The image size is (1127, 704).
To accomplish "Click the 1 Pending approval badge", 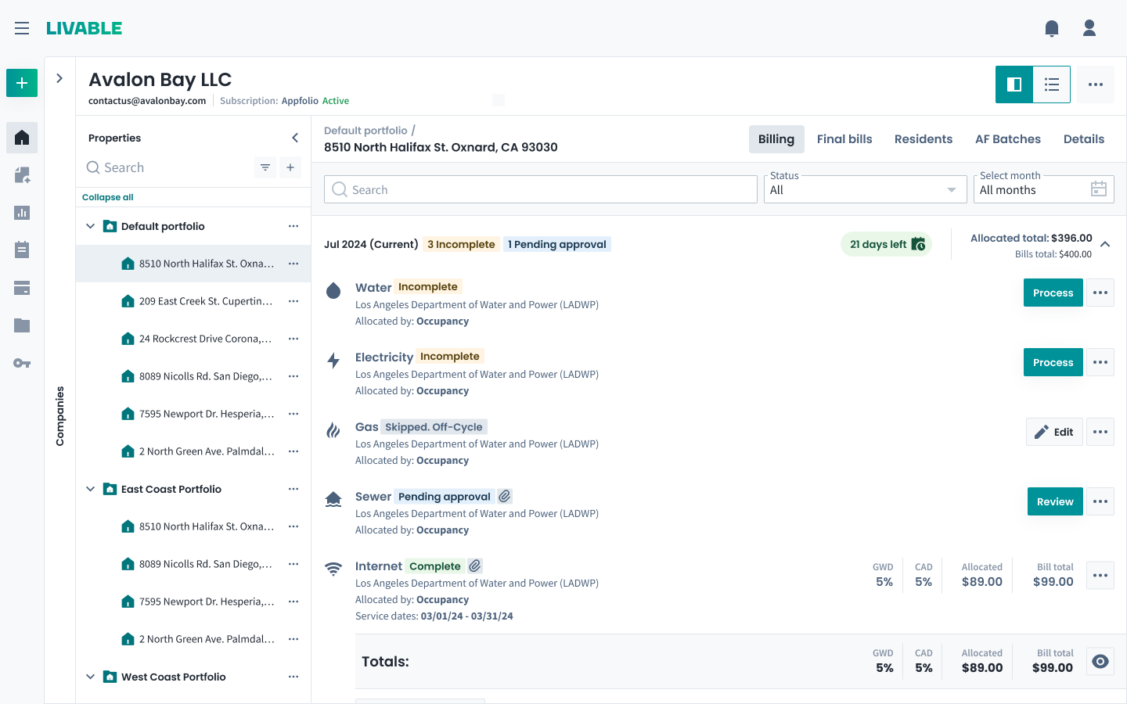I will pyautogui.click(x=557, y=244).
